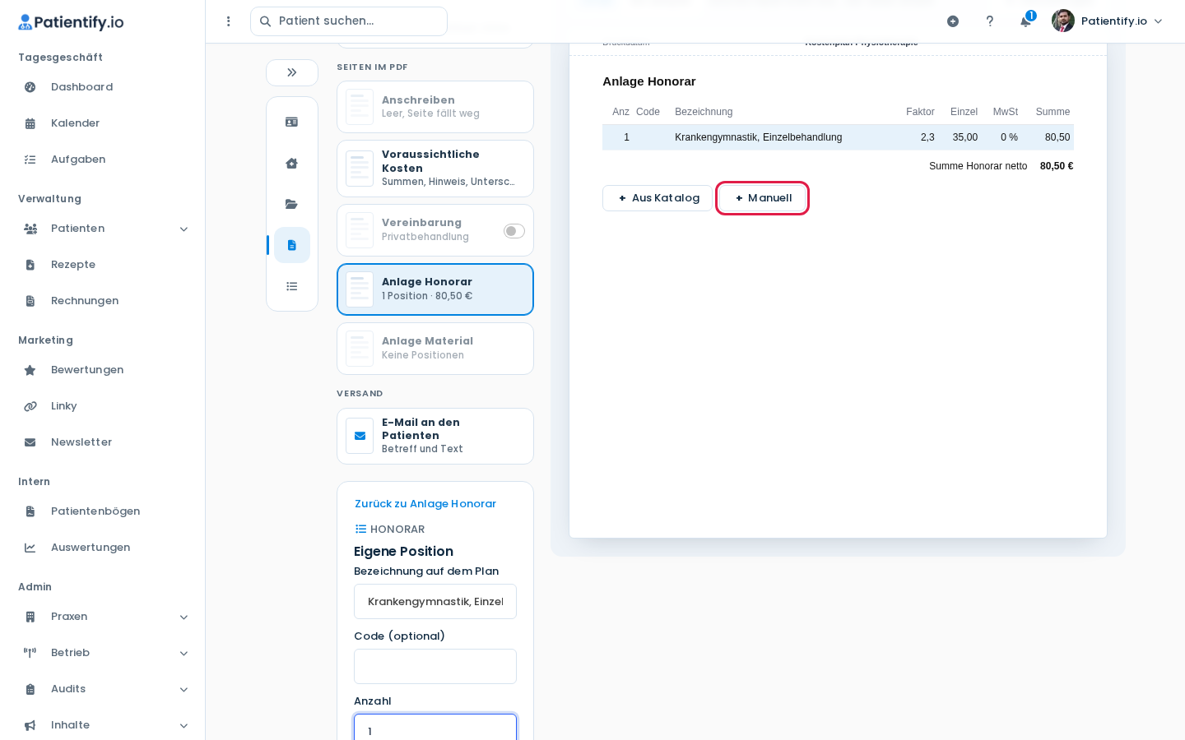Open the notification bell icon
The width and height of the screenshot is (1185, 740).
(x=1025, y=21)
